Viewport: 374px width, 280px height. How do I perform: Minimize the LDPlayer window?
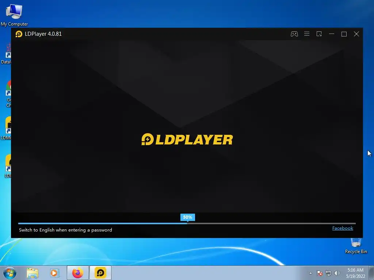click(332, 34)
